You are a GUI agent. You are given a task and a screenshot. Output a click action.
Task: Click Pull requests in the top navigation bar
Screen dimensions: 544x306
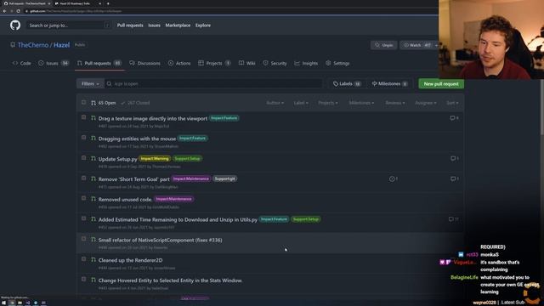pos(130,25)
